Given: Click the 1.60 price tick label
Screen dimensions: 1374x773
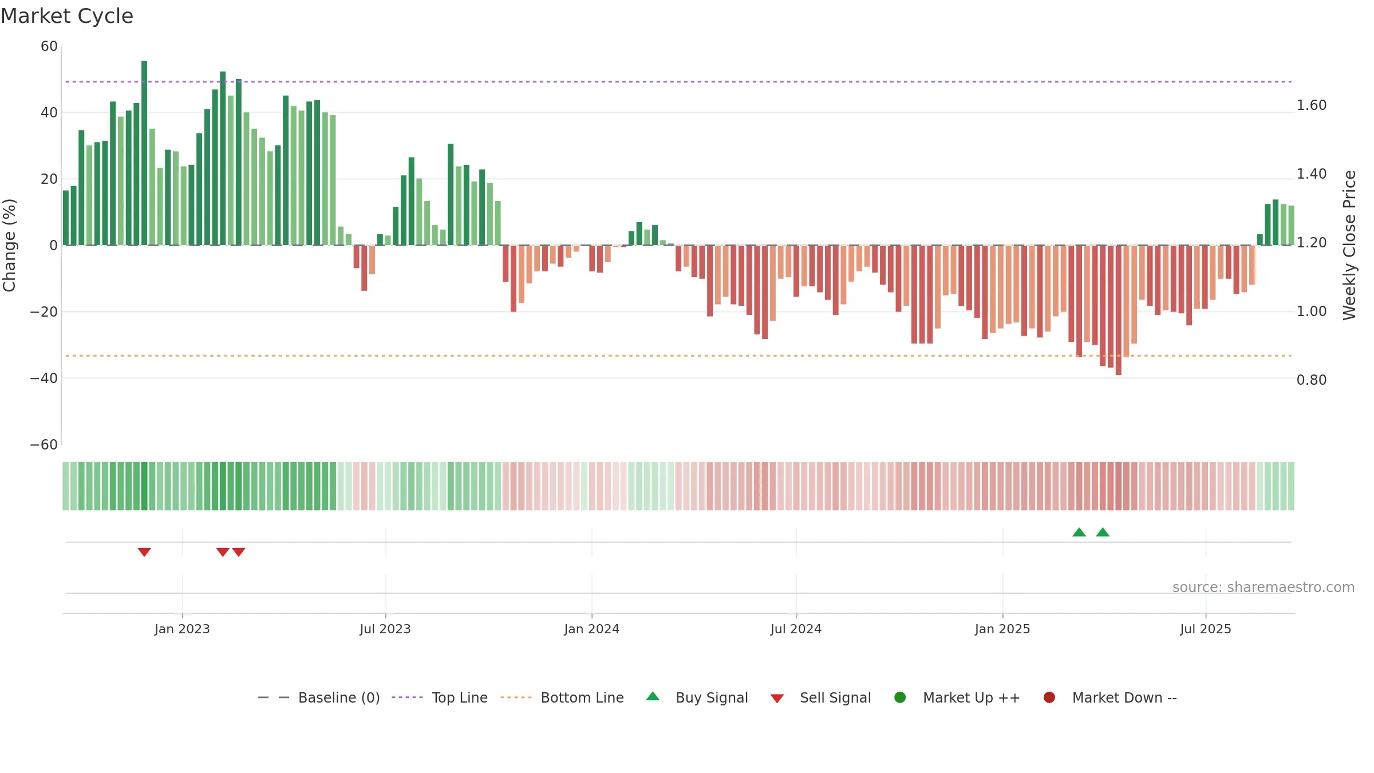Looking at the screenshot, I should 1312,105.
